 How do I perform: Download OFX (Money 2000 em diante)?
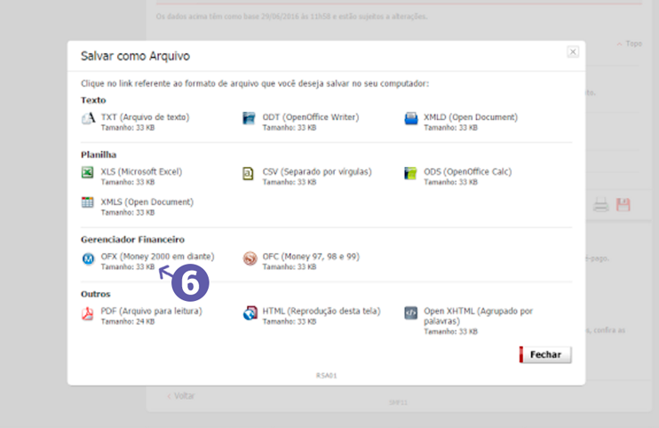tap(157, 257)
